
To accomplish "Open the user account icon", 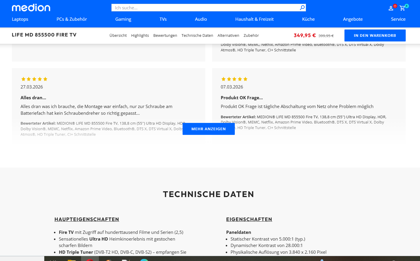I will [391, 8].
